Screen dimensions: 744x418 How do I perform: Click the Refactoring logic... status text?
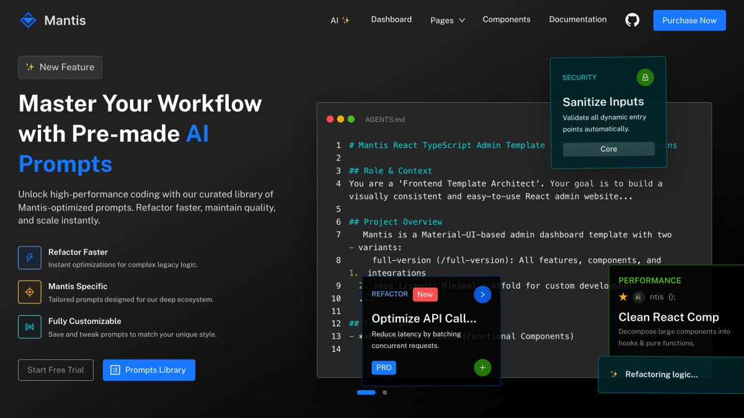(662, 374)
